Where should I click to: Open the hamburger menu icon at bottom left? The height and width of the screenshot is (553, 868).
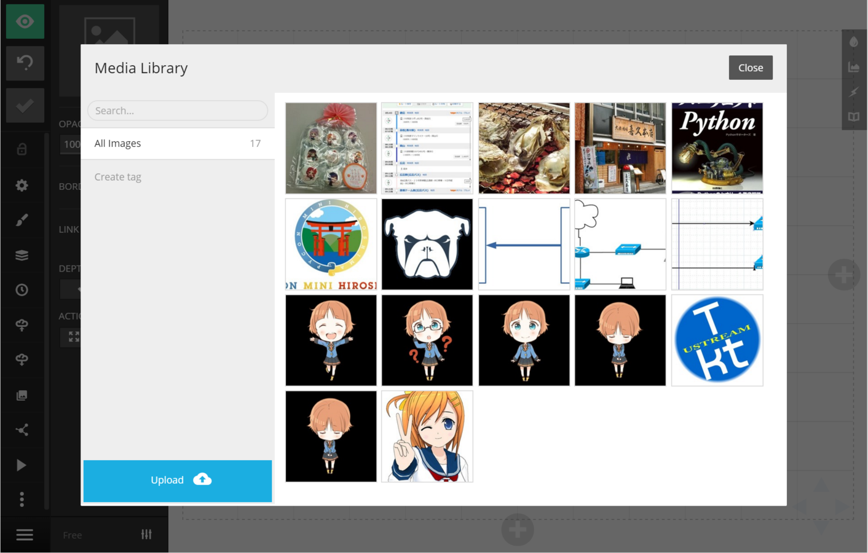25,535
